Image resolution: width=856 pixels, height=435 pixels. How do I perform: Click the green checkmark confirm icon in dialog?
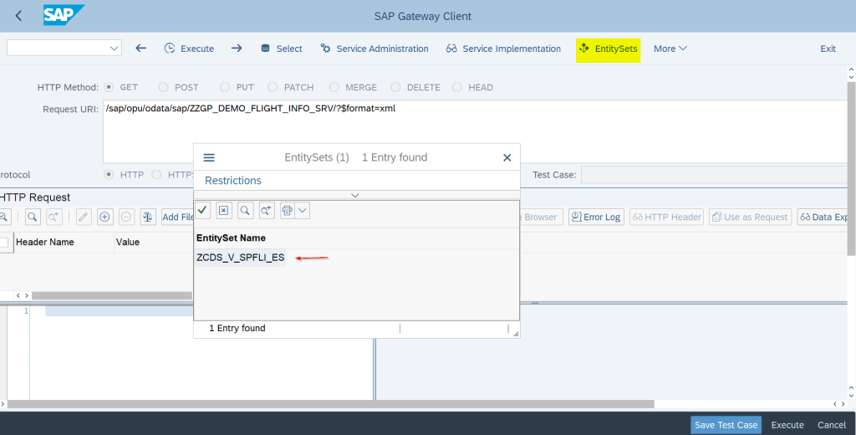click(x=202, y=211)
